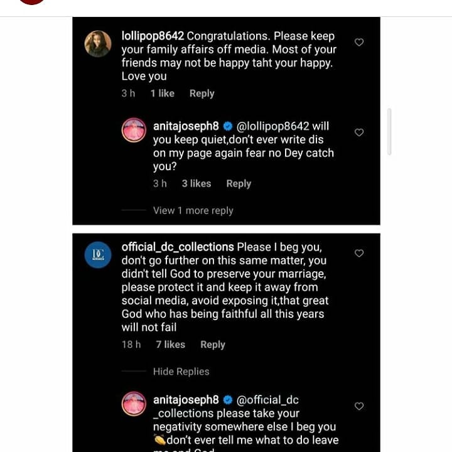This screenshot has width=452, height=452.
Task: Expand View 1 more reply
Action: click(193, 210)
